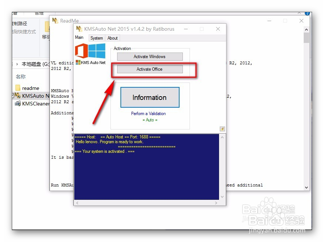Screen dimensions: 324x242
Task: Switch to the Main tab
Action: point(79,37)
